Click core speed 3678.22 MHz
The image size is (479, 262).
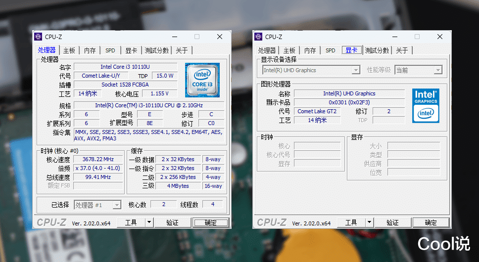pyautogui.click(x=98, y=159)
